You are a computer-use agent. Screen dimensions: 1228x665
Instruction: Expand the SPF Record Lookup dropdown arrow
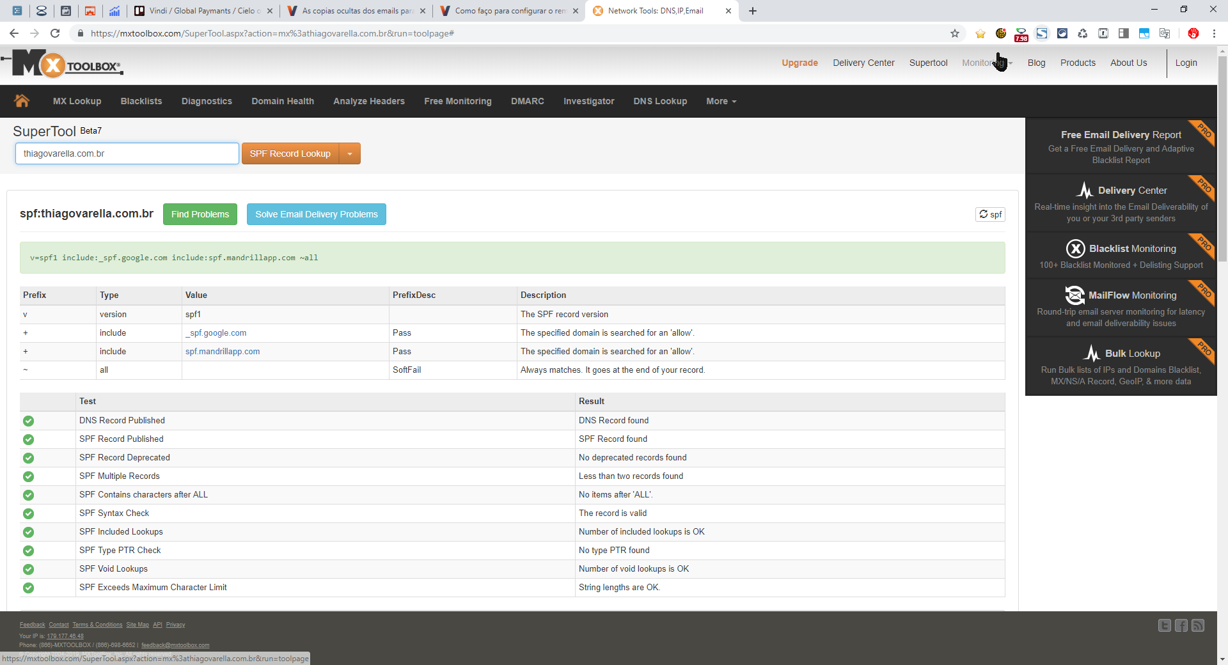[x=350, y=153]
